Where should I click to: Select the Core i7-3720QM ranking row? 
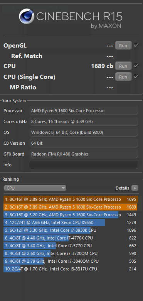point(71,253)
